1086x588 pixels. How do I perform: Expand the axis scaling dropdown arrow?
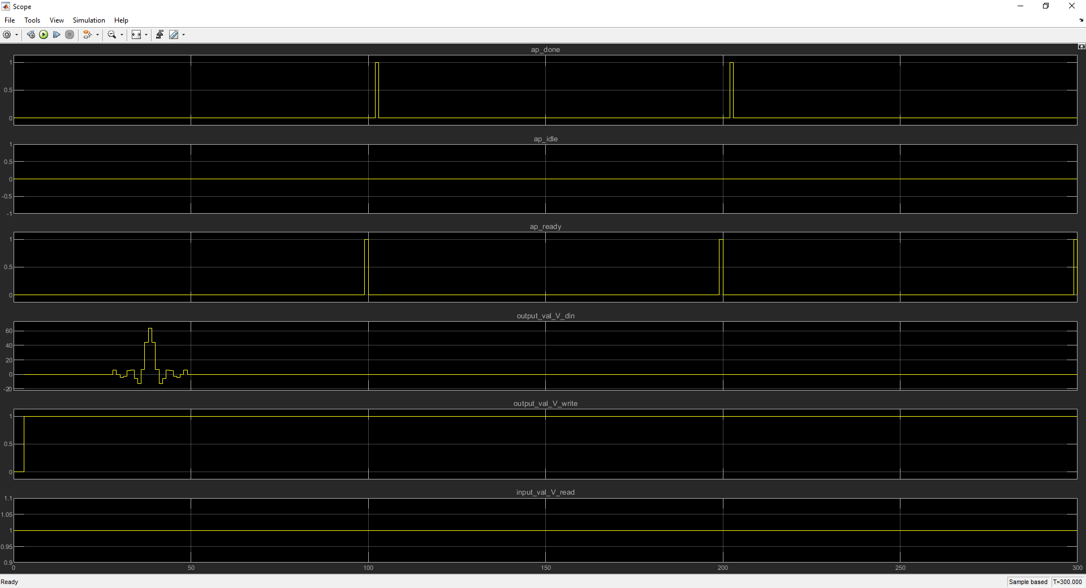point(146,35)
